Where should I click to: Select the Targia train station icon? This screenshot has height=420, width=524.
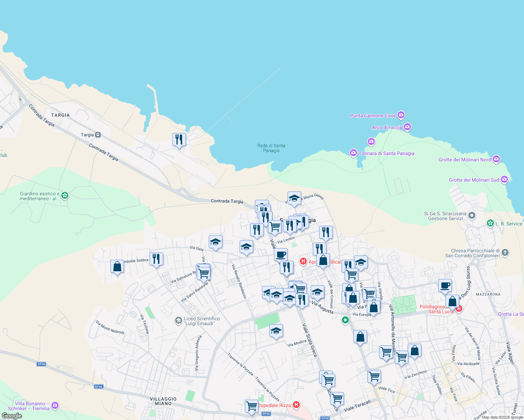coord(97,134)
